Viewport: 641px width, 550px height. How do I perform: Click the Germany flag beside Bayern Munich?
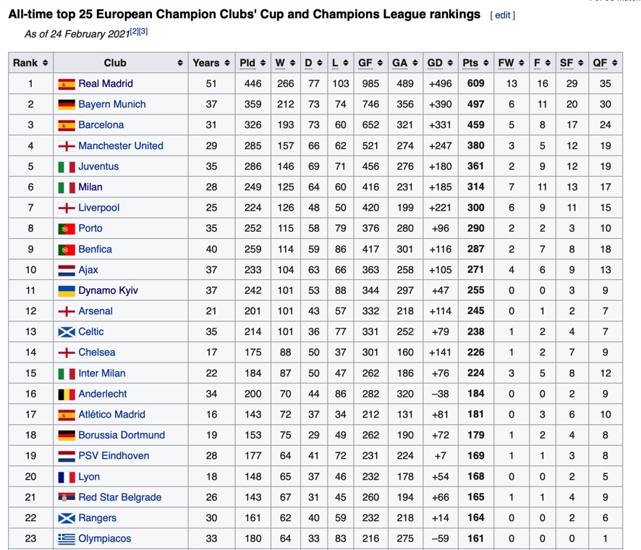pyautogui.click(x=67, y=104)
